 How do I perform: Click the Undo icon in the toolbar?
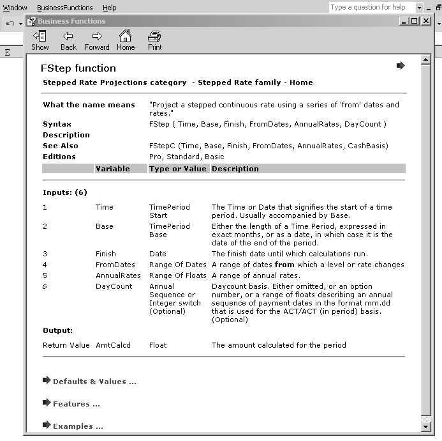coord(10,24)
